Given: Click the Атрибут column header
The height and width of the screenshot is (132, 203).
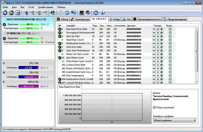Looking at the screenshot, I should tap(71, 26).
